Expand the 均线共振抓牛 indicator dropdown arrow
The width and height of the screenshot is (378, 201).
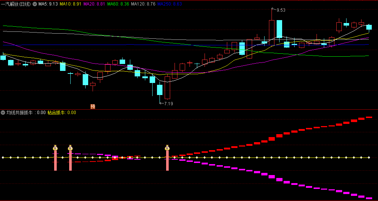tap(3, 113)
